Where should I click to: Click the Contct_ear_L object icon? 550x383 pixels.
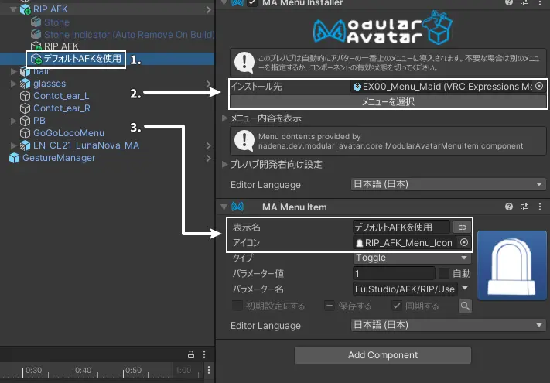click(x=26, y=96)
